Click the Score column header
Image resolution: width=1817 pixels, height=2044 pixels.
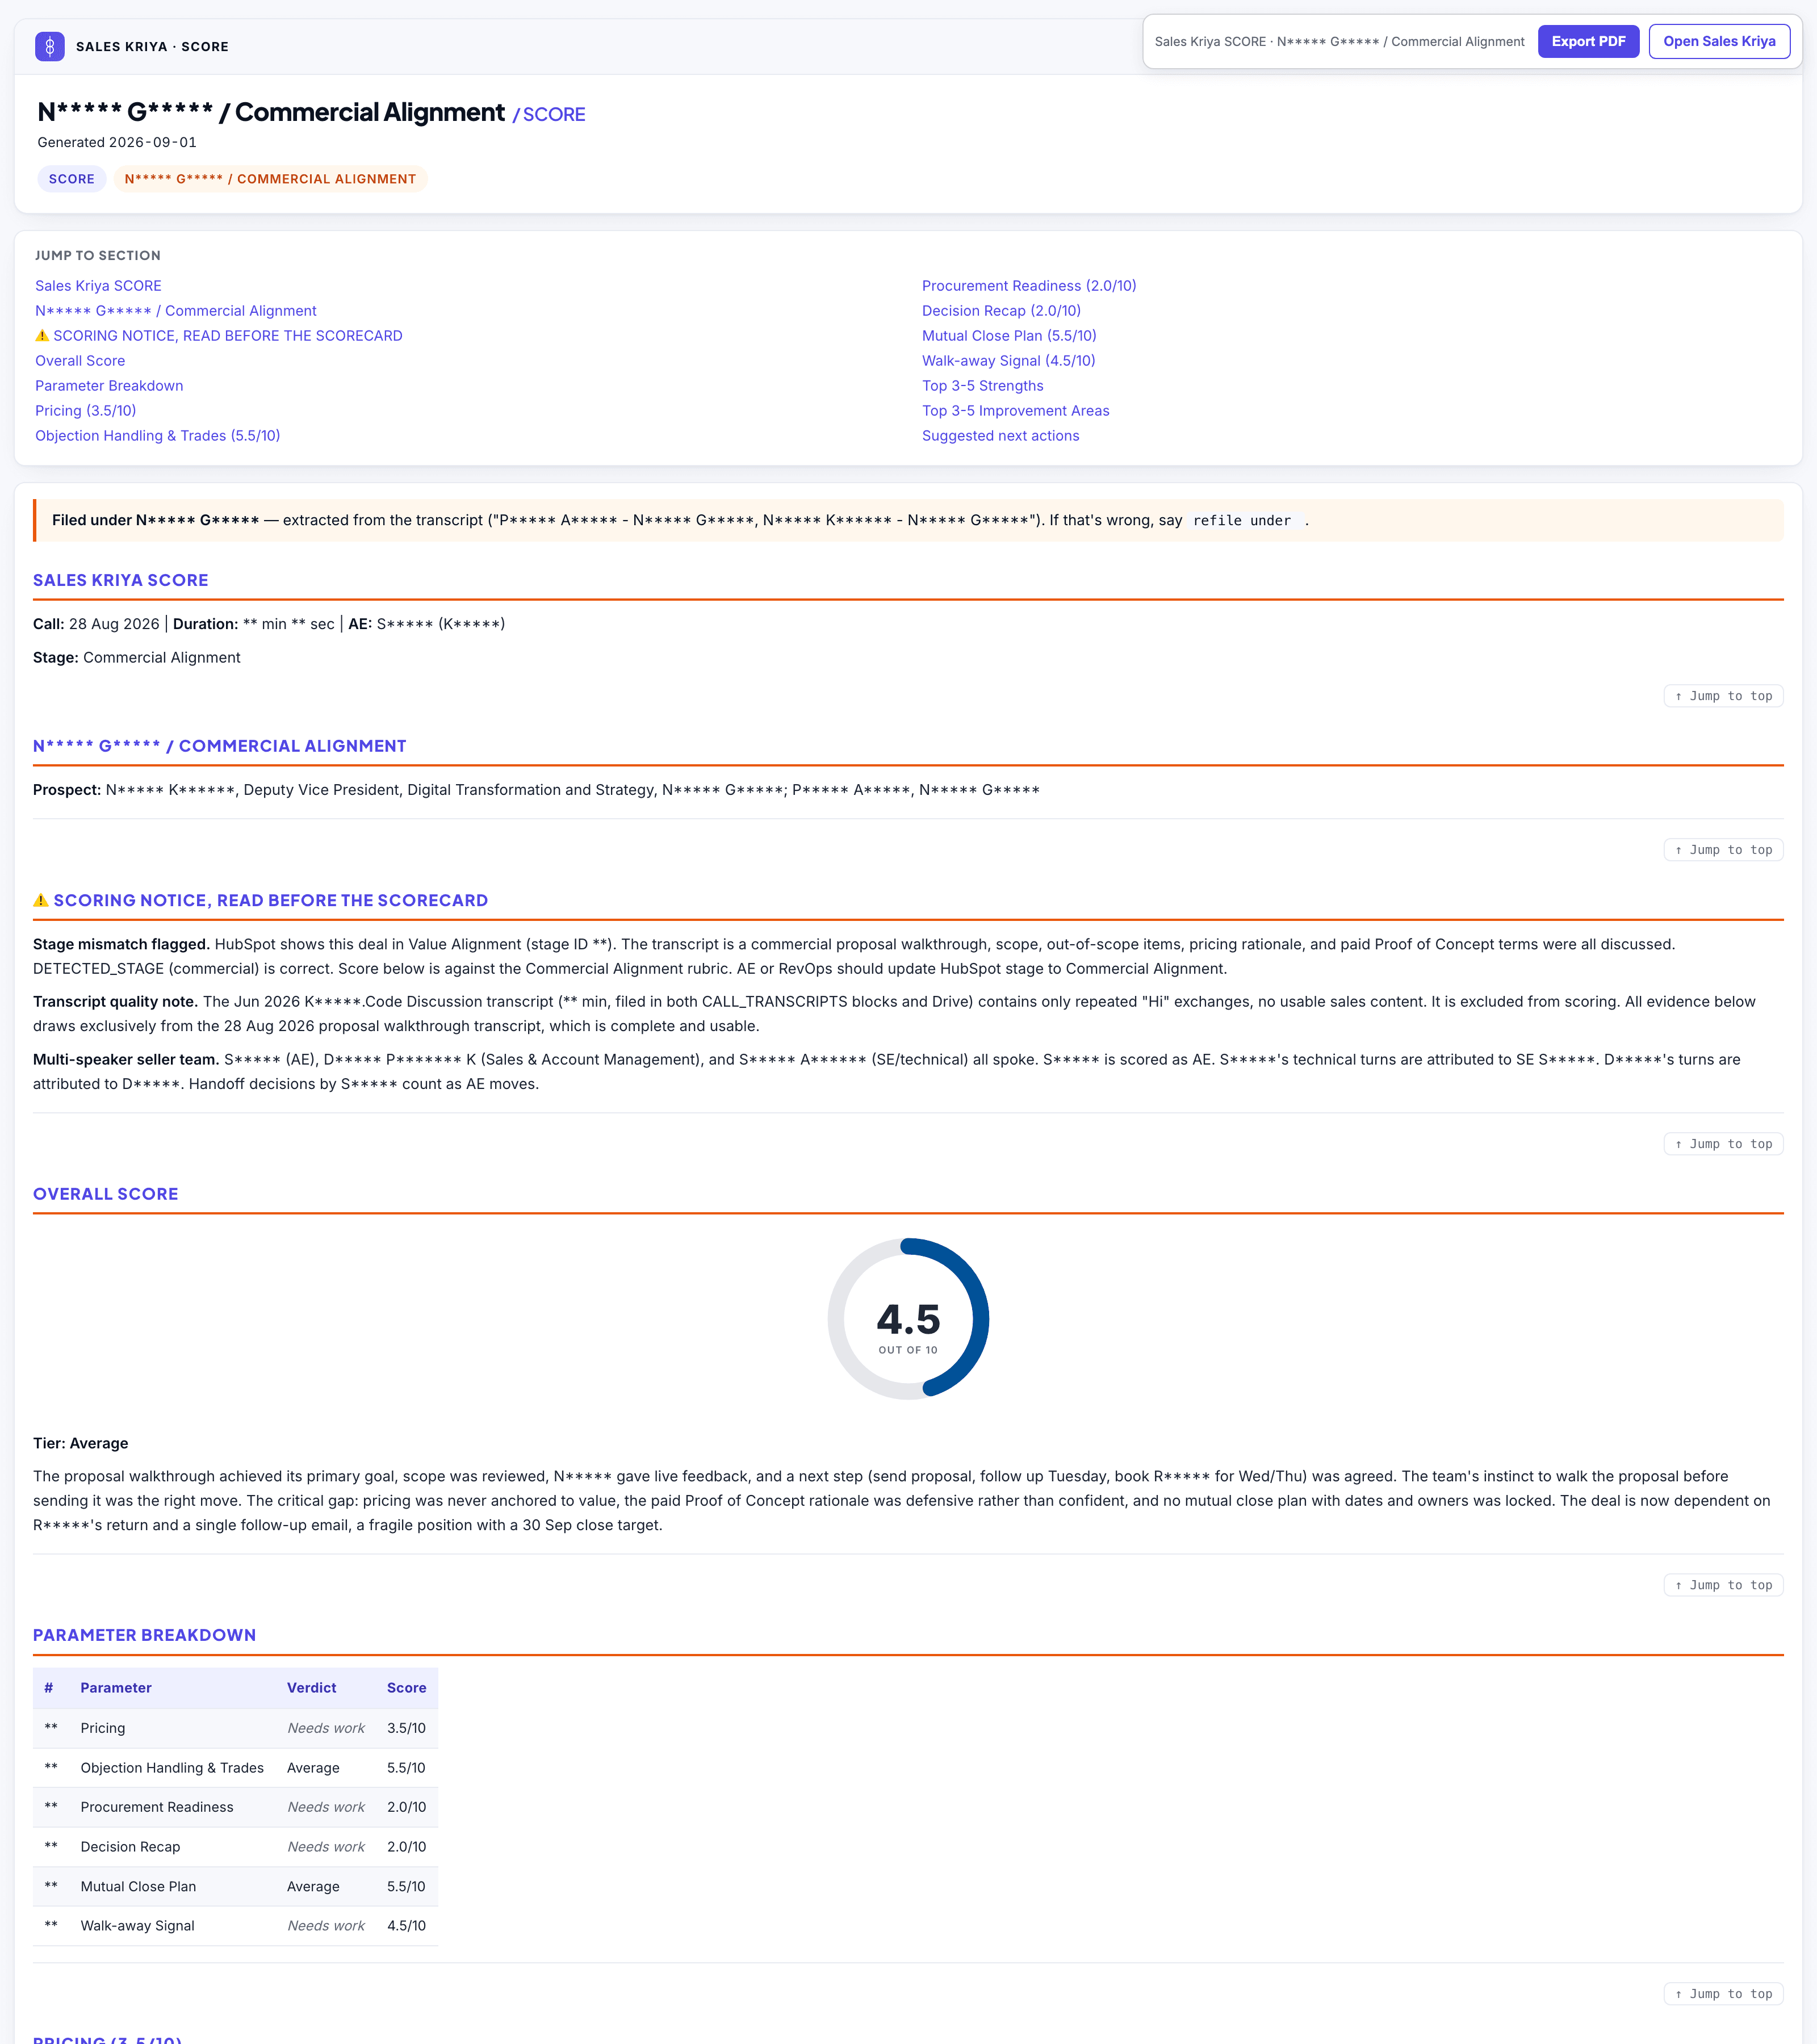click(407, 1688)
